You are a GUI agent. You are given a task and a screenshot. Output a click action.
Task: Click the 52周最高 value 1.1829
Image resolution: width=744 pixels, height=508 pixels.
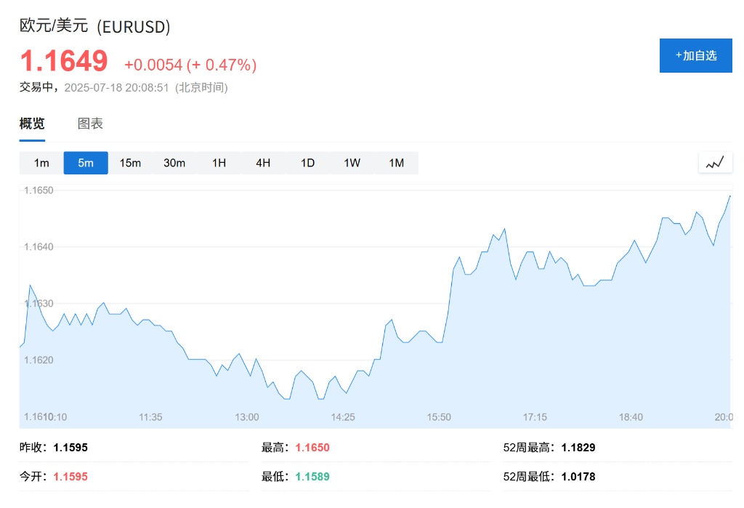point(578,448)
